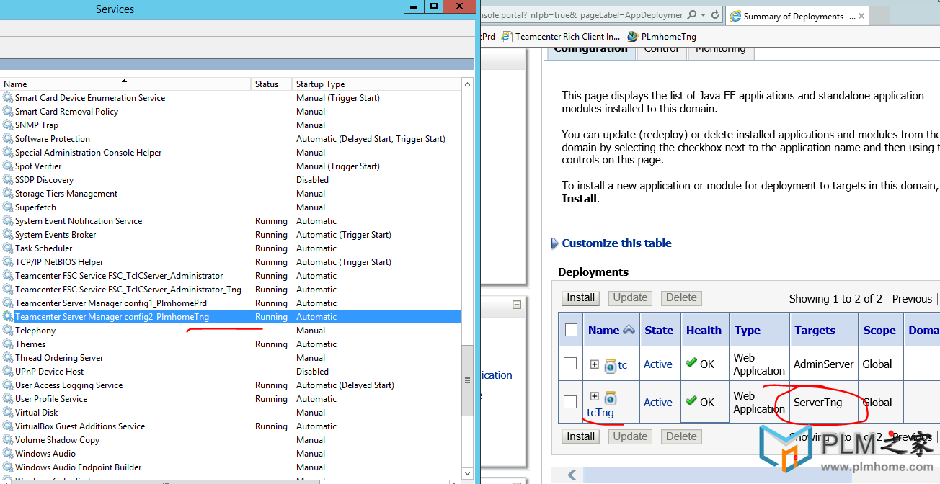Open dropdown arrow beside address bar search
The width and height of the screenshot is (940, 484).
tap(703, 14)
